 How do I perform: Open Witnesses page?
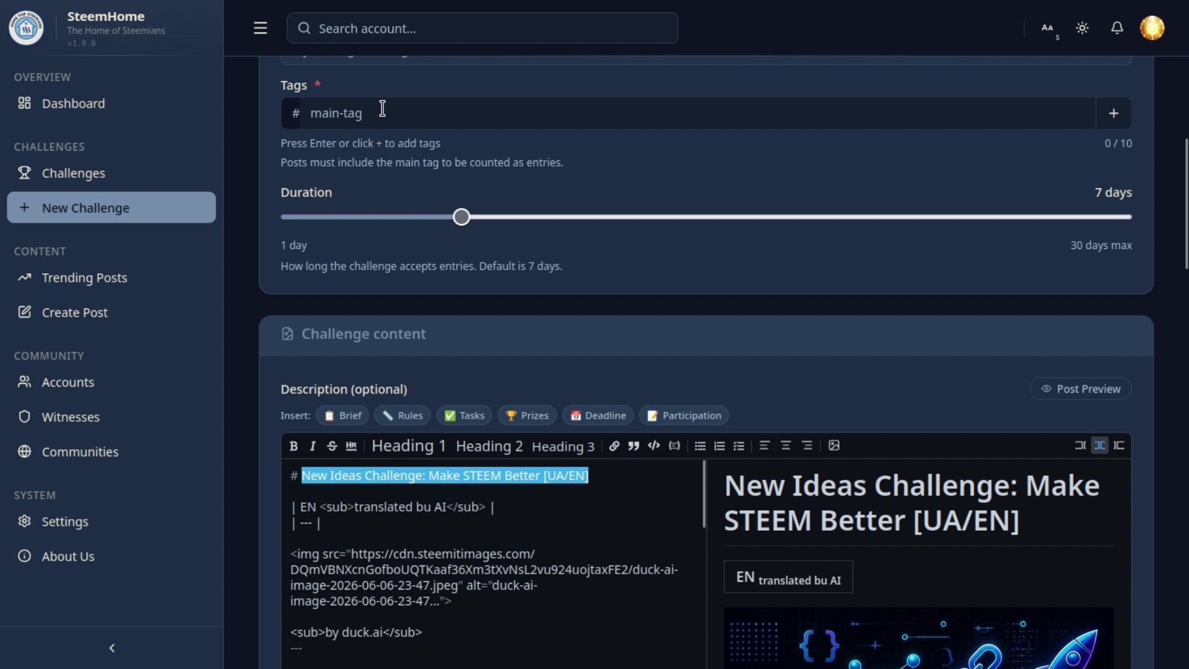pyautogui.click(x=111, y=417)
